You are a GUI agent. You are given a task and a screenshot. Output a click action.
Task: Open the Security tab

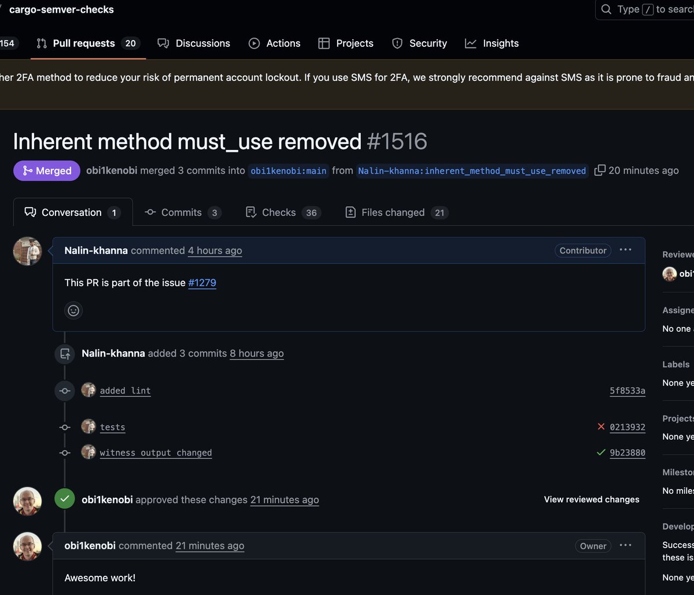(x=419, y=43)
